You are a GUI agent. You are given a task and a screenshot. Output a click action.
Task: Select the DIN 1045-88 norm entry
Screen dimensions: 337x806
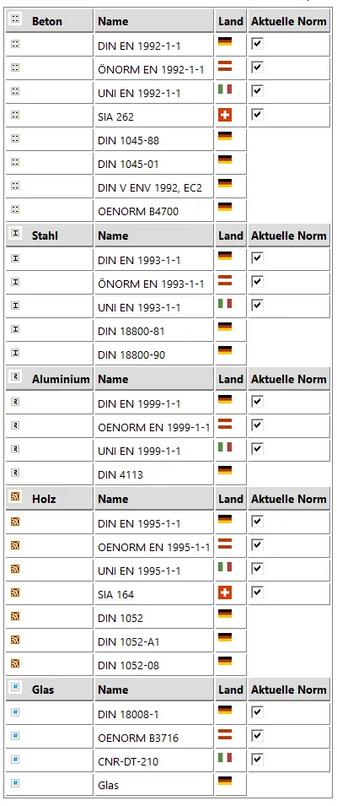point(128,140)
